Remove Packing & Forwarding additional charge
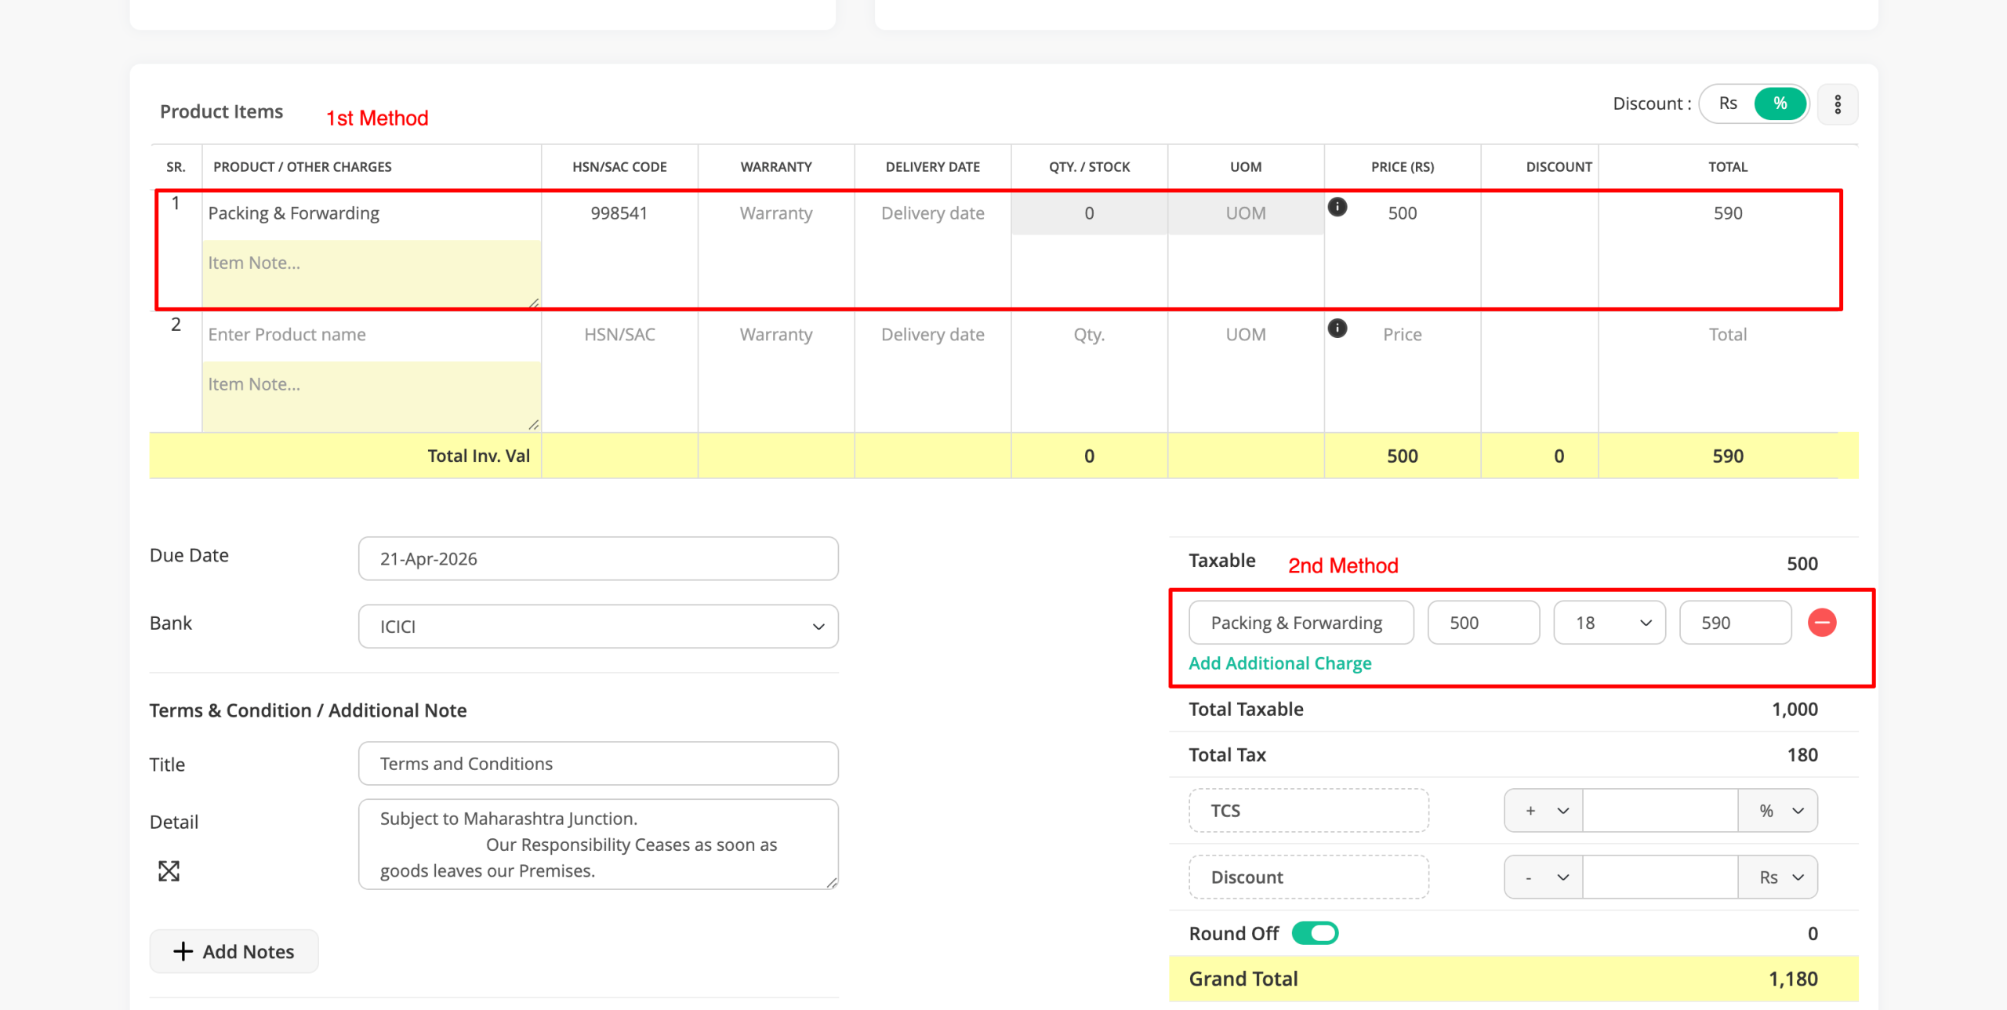The width and height of the screenshot is (2007, 1010). click(1821, 623)
